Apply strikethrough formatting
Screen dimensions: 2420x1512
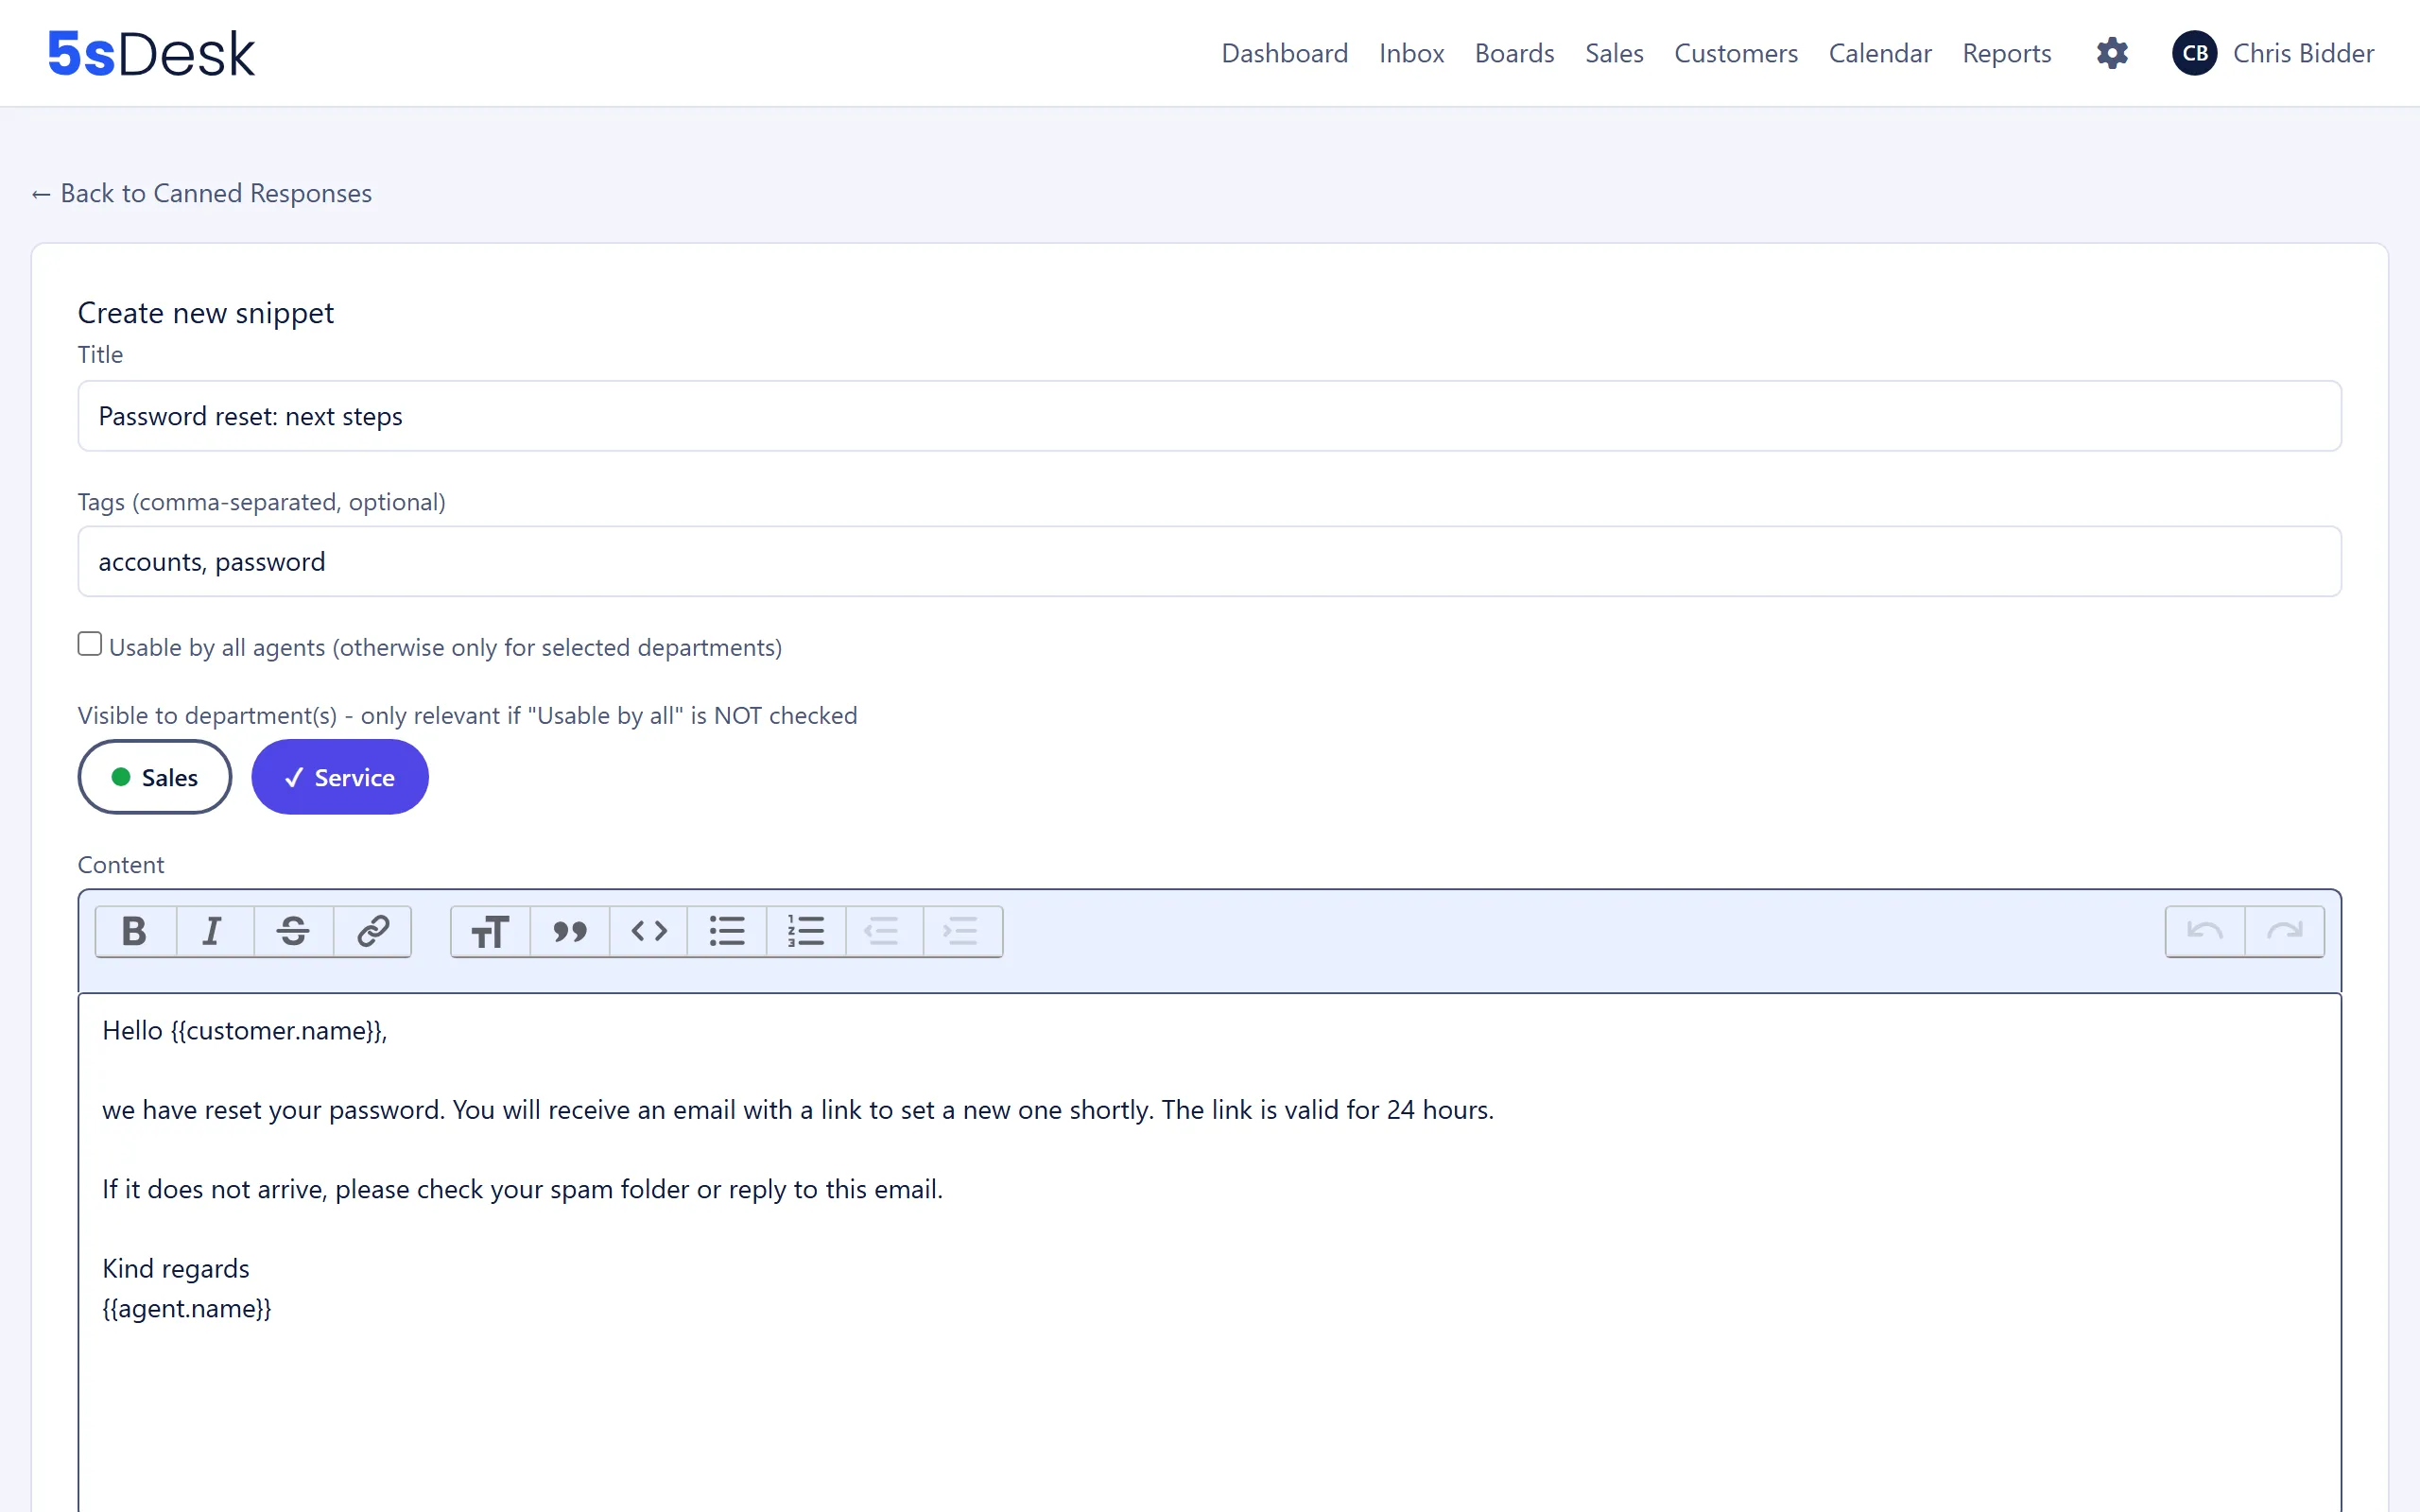tap(293, 931)
